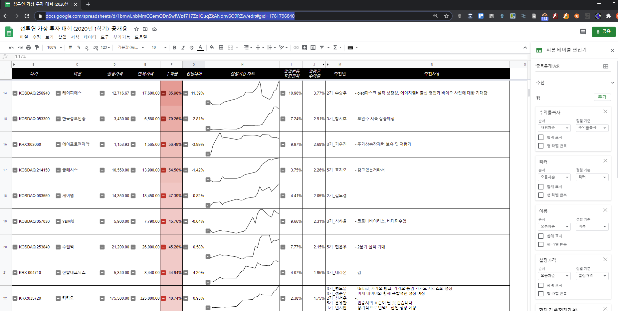Star this spreadsheet document
The image size is (618, 311).
(136, 29)
